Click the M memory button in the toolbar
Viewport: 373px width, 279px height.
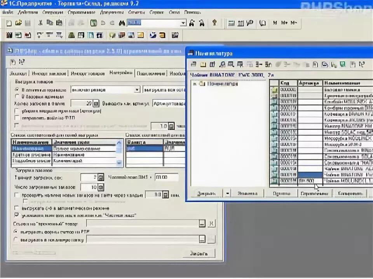pyautogui.click(x=275, y=23)
